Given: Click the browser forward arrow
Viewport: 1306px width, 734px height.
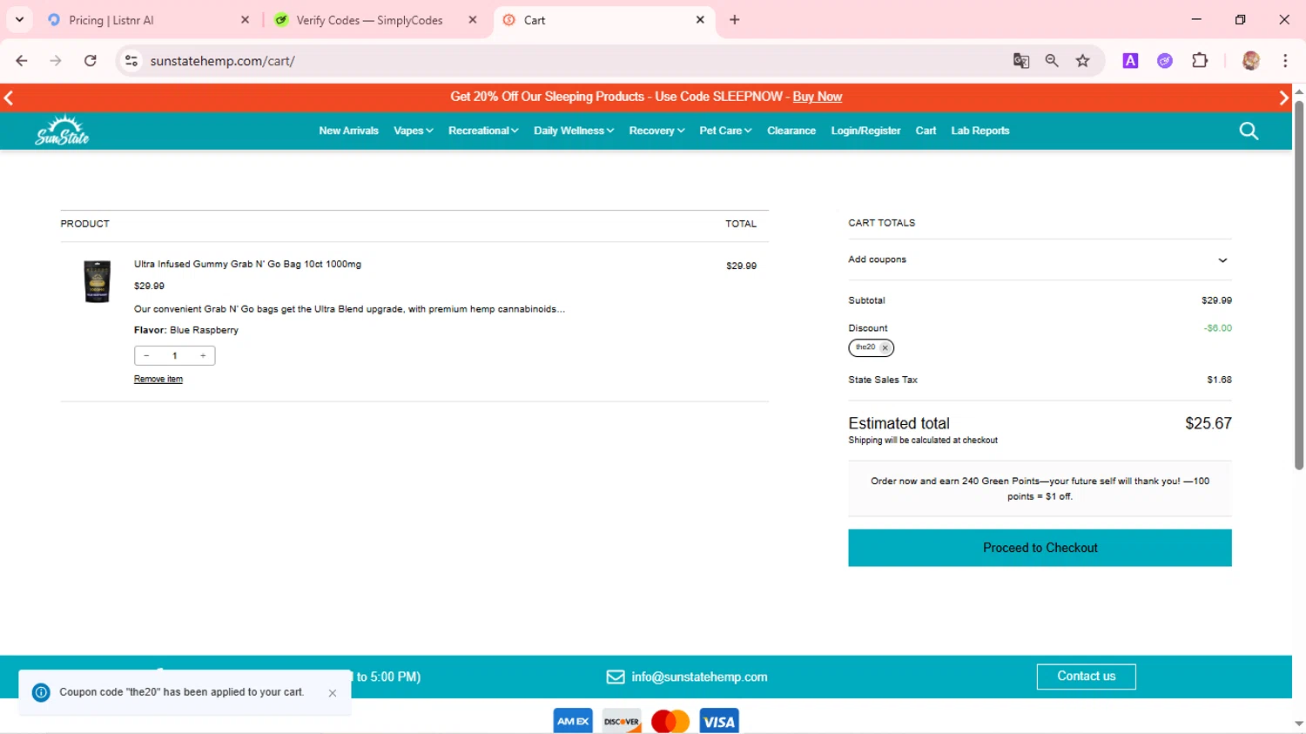Looking at the screenshot, I should click(x=56, y=61).
